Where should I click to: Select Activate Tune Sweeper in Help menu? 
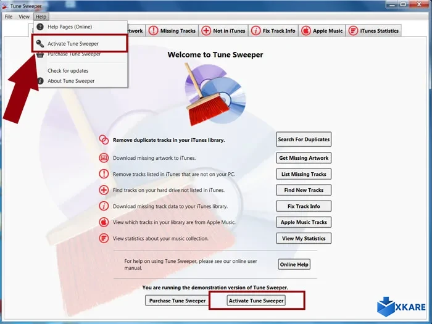80,44
